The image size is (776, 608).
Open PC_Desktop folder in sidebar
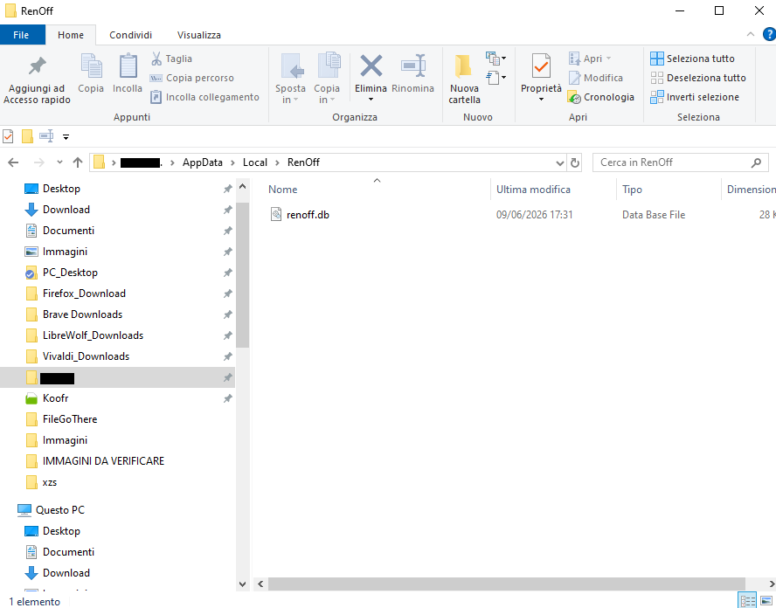70,273
